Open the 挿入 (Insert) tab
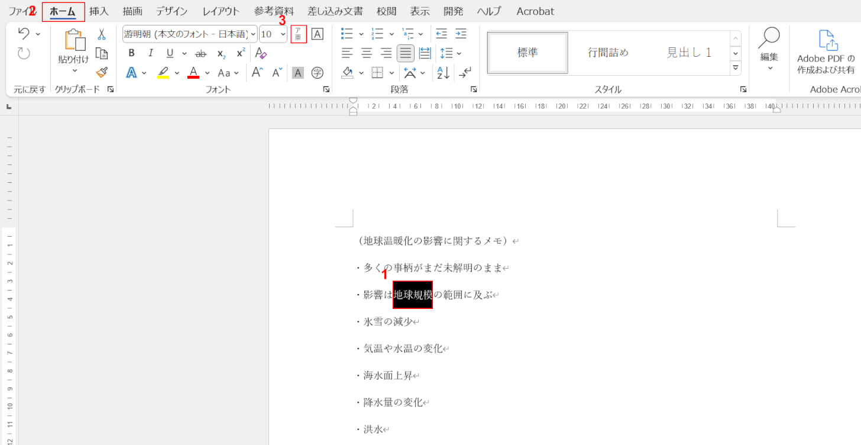 coord(99,11)
